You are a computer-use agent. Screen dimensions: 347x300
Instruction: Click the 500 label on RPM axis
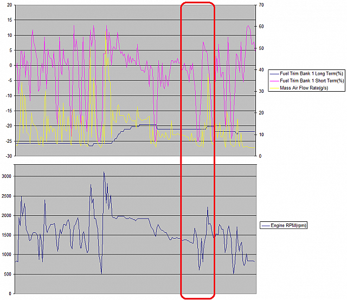click(8, 274)
